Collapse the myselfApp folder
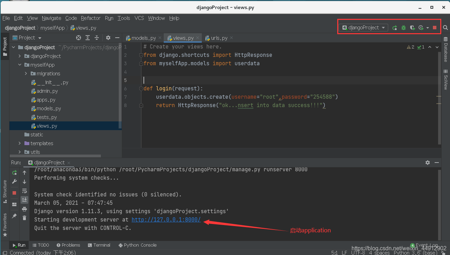450x255 pixels. pyautogui.click(x=20, y=65)
